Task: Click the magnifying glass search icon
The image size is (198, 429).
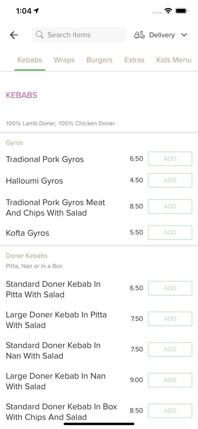Action: coord(40,35)
